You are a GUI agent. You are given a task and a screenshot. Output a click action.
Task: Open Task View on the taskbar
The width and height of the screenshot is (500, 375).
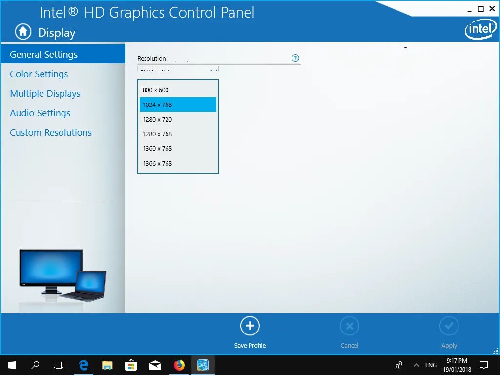click(59, 365)
